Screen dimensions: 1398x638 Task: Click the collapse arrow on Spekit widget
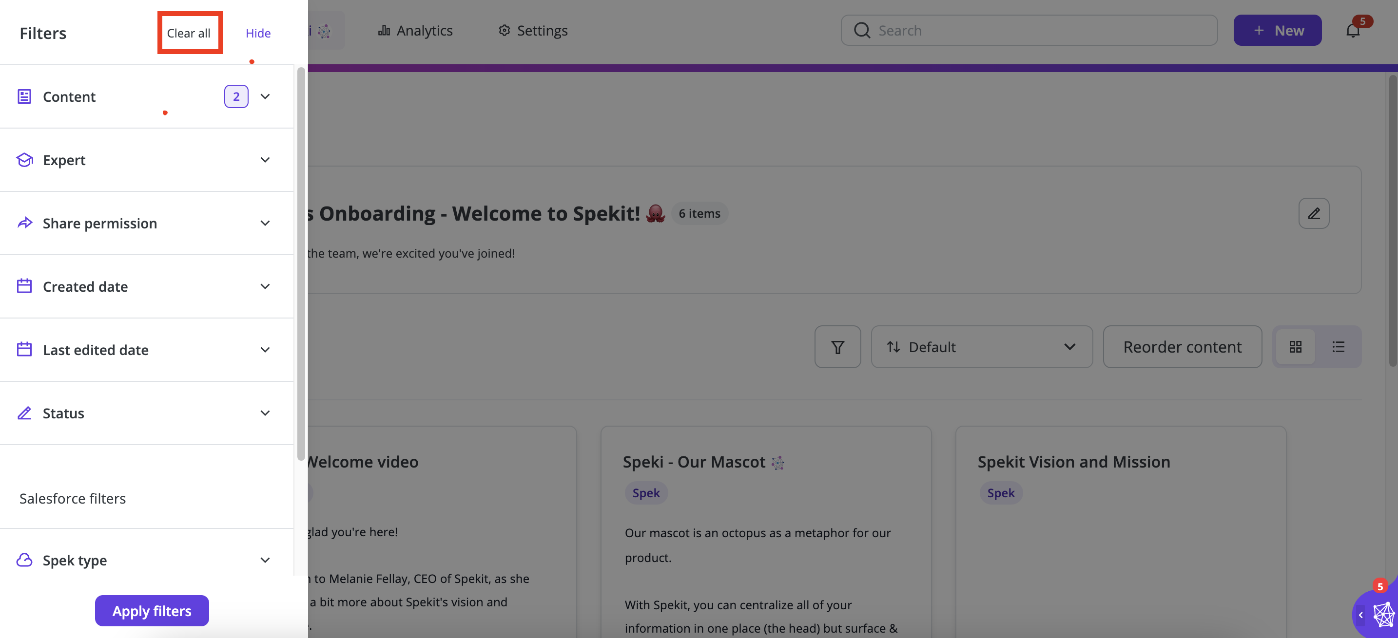(1360, 615)
